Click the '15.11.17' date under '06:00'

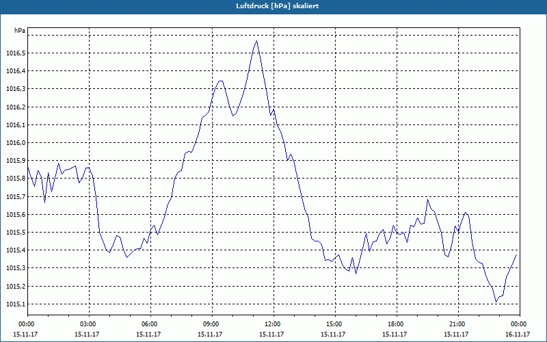148,334
